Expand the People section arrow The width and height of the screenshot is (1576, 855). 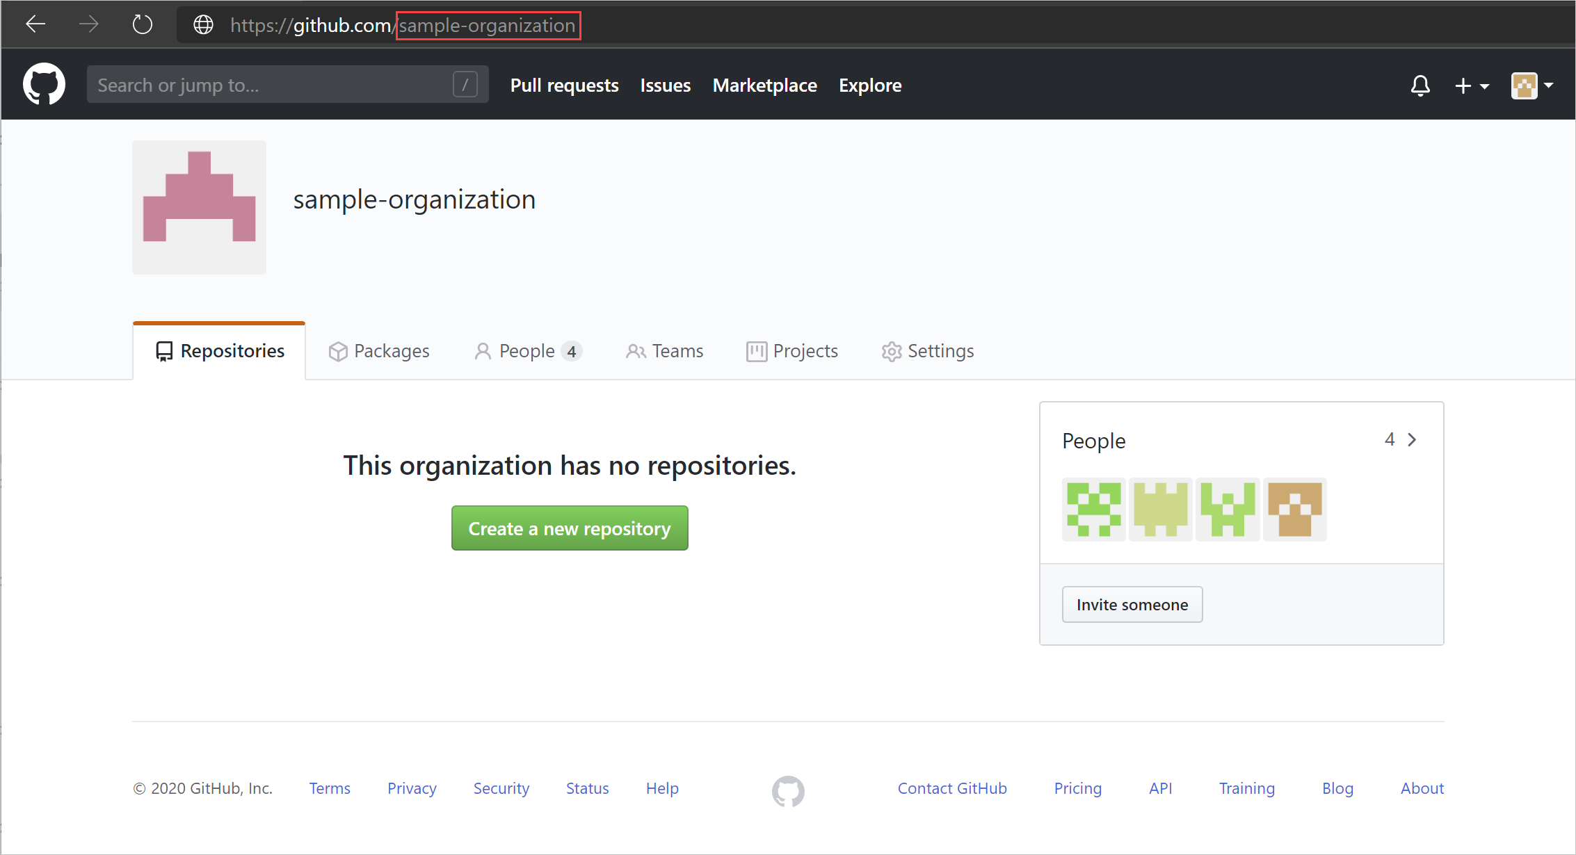pyautogui.click(x=1412, y=439)
